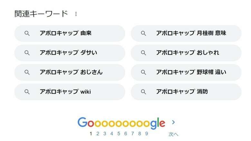Go to results page 2
Image resolution: width=251 pixels, height=141 pixels.
(98, 134)
